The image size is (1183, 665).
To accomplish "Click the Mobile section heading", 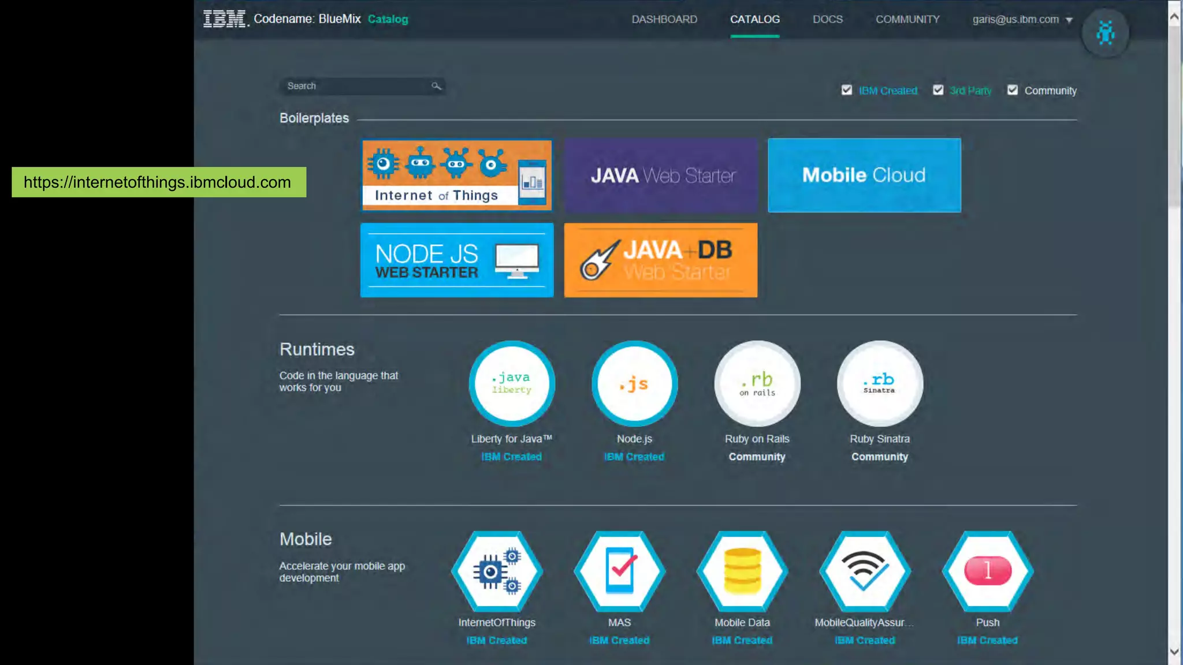I will 306,539.
